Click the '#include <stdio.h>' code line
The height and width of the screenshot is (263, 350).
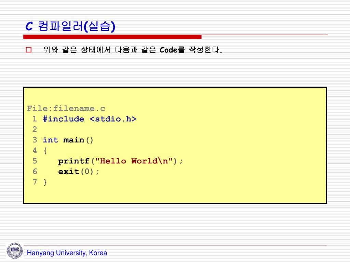coord(90,119)
